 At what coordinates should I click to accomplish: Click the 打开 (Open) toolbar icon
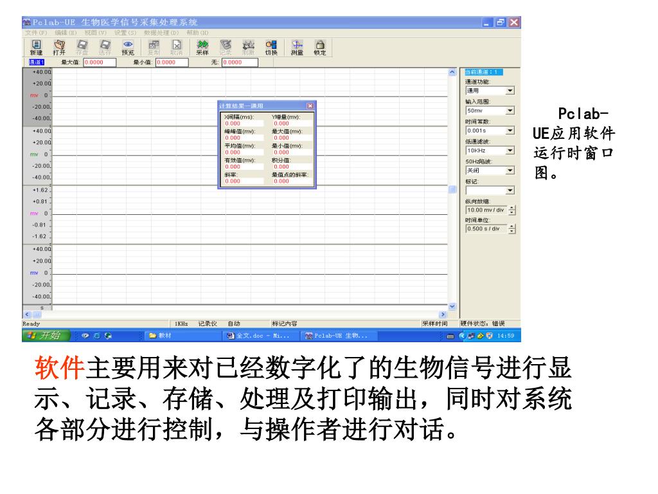click(x=59, y=48)
